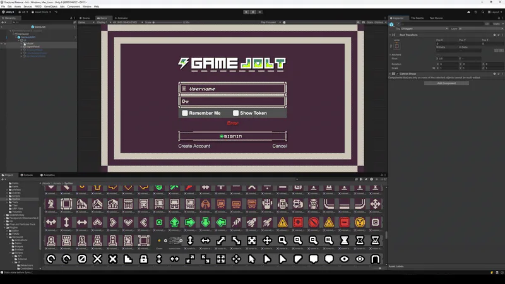
Task: Switch to the Console tab
Action: tap(27, 175)
